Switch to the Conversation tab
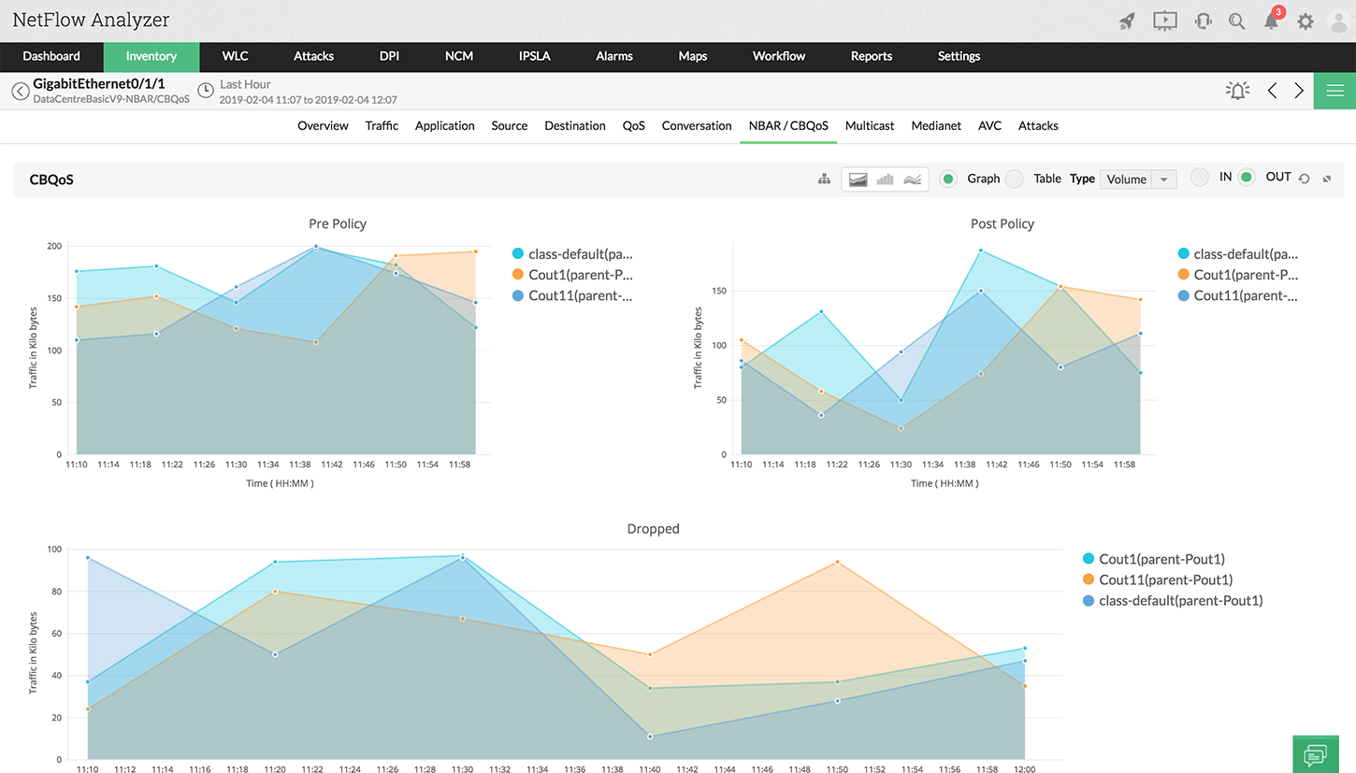 [696, 125]
